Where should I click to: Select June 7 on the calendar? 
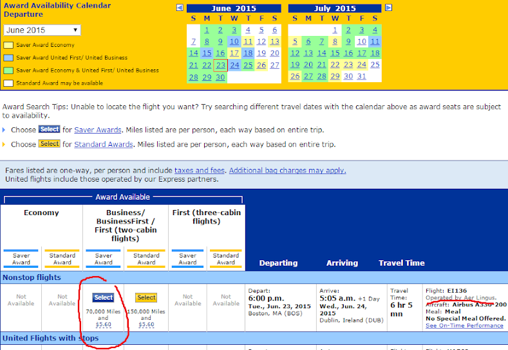tap(193, 42)
